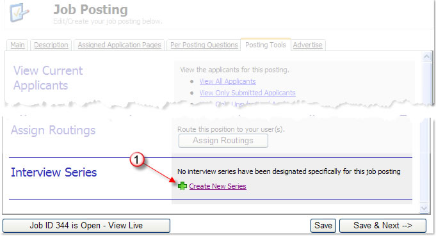Screen dimensions: 436x236
Task: Click the scrollbar up arrow
Action: 426,57
